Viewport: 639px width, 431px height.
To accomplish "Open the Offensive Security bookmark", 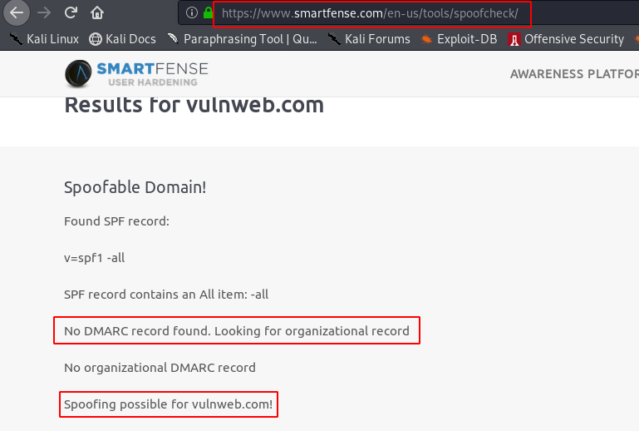I will [566, 39].
